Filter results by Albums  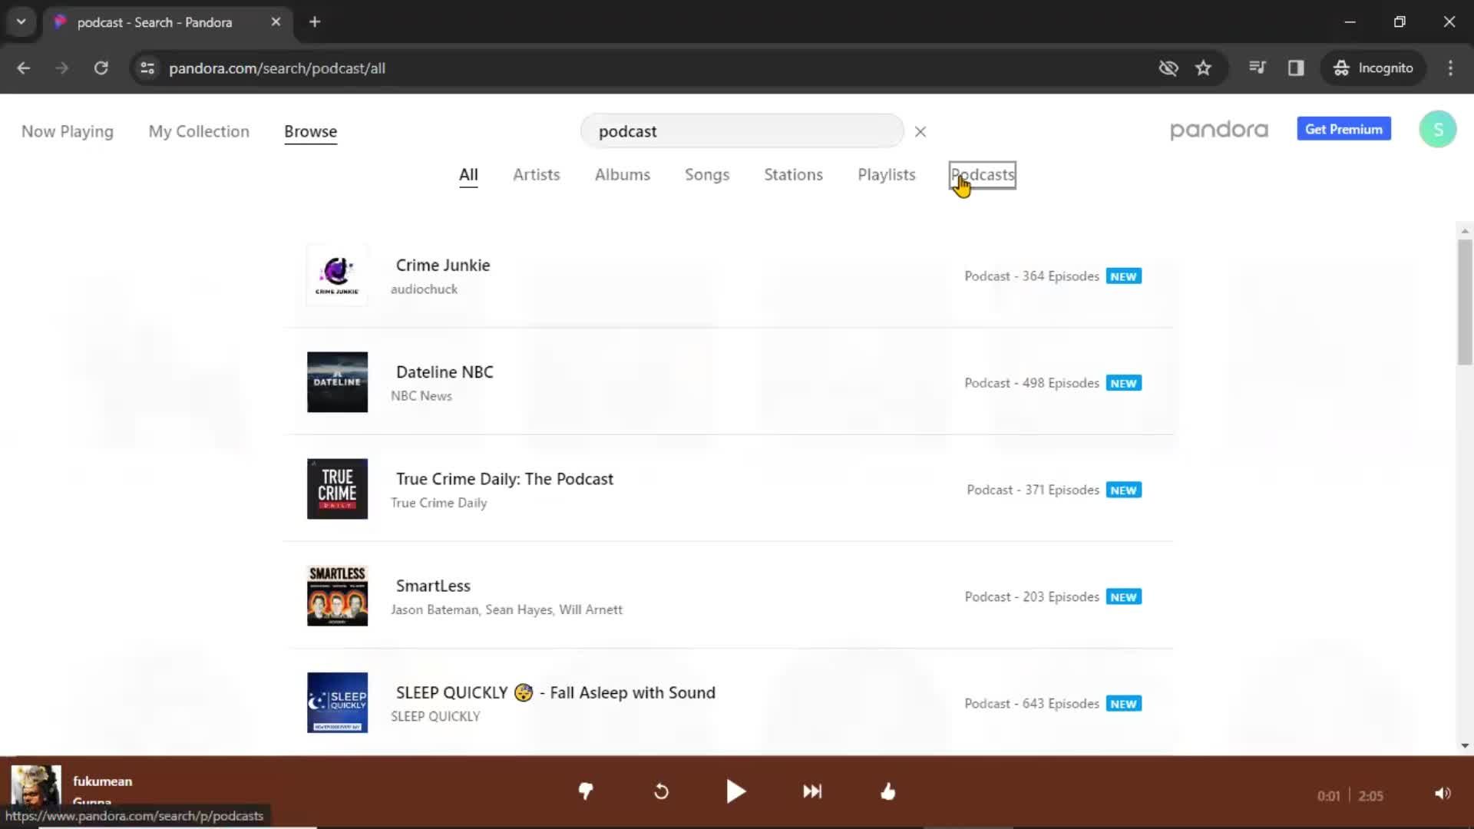pos(623,175)
